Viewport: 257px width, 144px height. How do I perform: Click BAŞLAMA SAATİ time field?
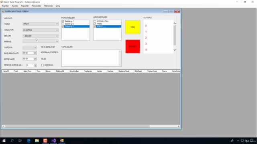pos(28,53)
